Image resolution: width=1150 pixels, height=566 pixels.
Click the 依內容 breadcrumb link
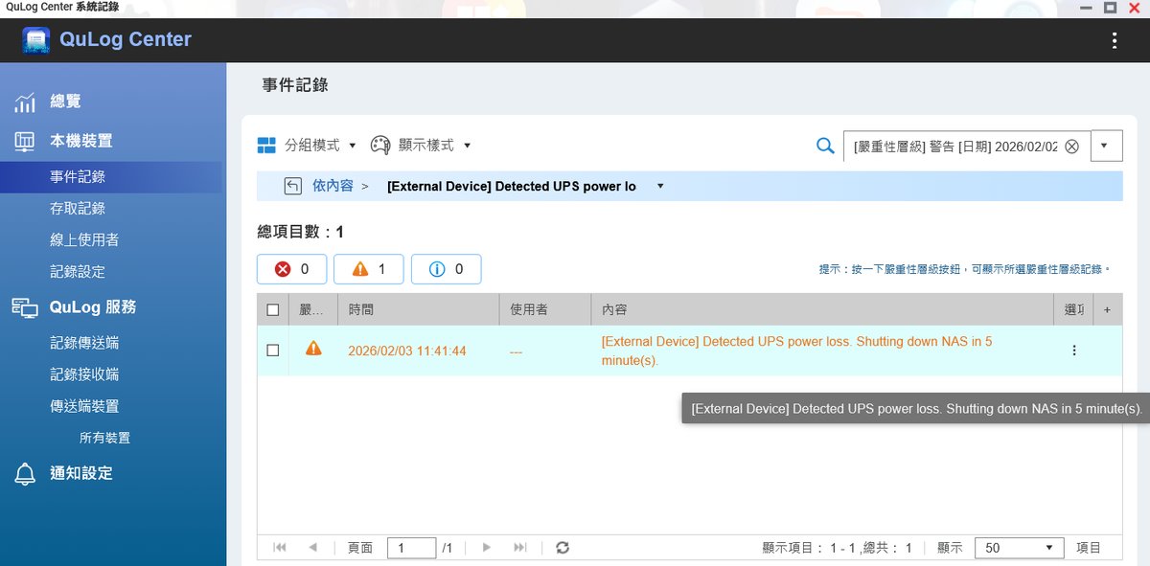(x=333, y=186)
